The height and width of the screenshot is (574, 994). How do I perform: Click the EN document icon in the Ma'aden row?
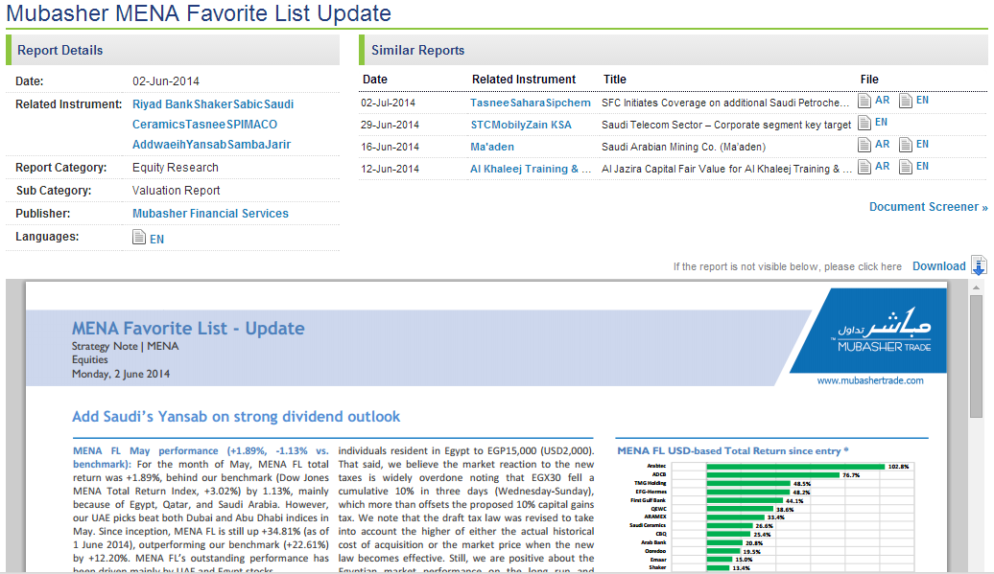[906, 145]
